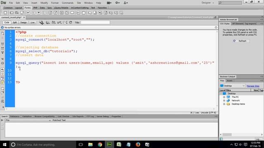Click the application bar search field
This screenshot has width=264, height=148.
(230, 3)
